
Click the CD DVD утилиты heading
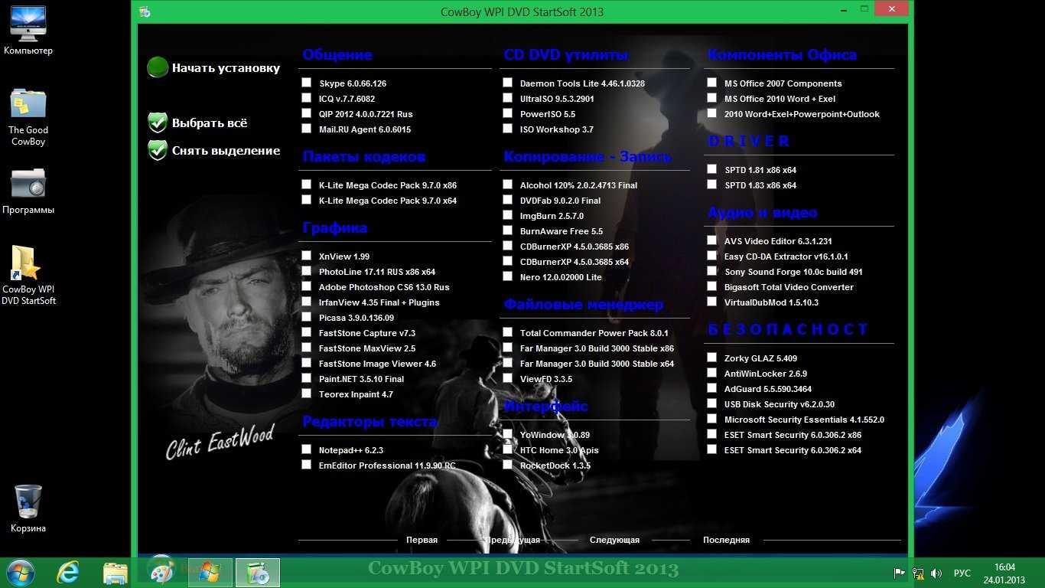(566, 55)
